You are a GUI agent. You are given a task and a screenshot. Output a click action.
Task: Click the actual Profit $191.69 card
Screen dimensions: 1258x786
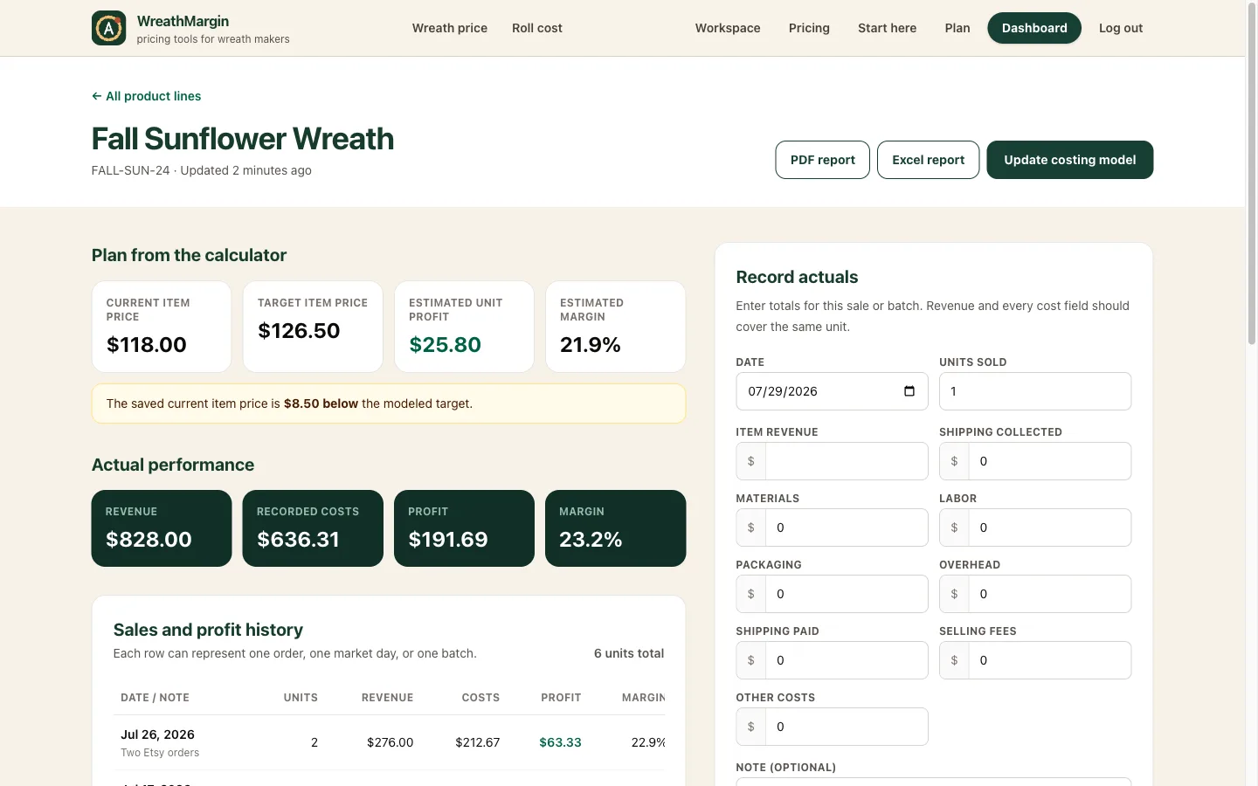[464, 528]
